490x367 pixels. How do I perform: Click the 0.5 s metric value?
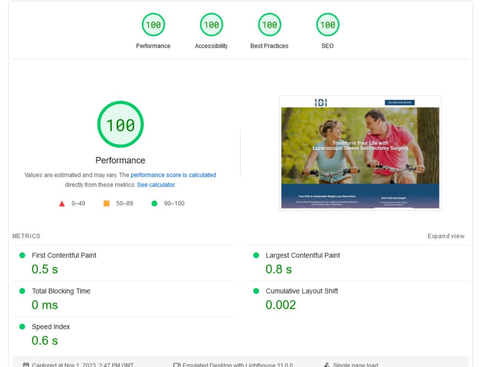coord(45,269)
